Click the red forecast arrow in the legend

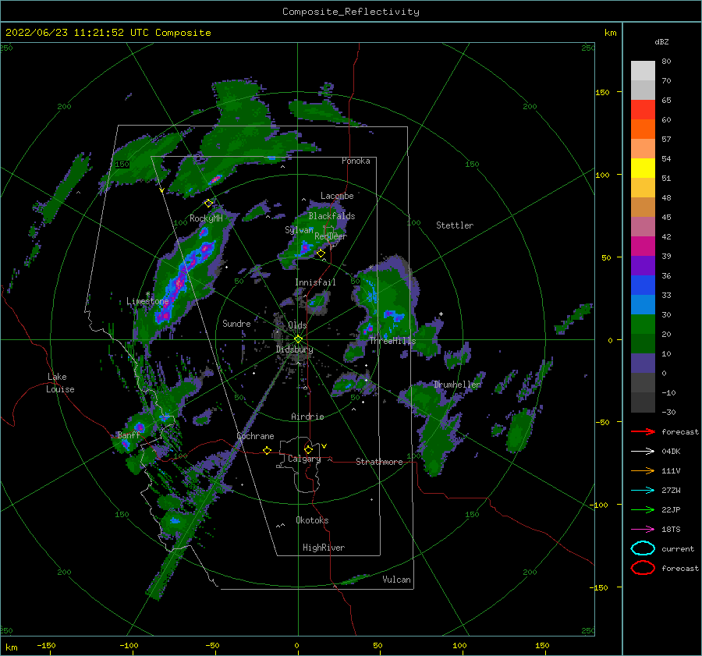click(643, 431)
